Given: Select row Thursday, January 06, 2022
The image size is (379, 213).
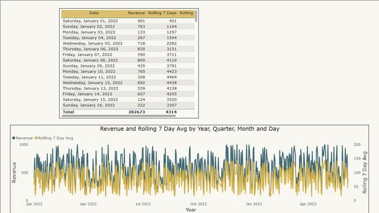Looking at the screenshot, I should point(128,49).
